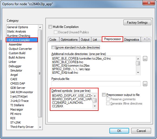Toggle Ignore standard include directories
157x139 pixels.
pyautogui.click(x=53, y=47)
